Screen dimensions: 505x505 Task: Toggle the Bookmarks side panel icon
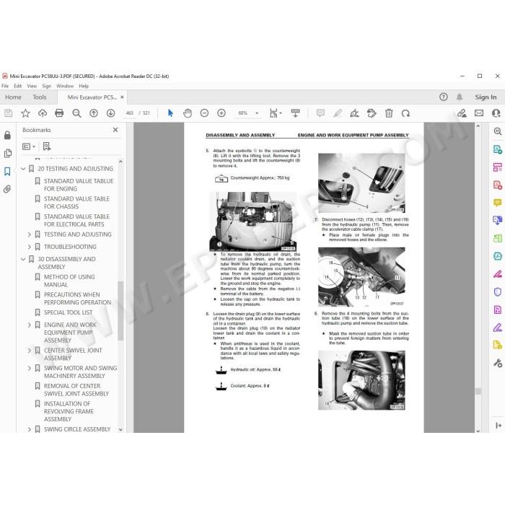pos(7,172)
